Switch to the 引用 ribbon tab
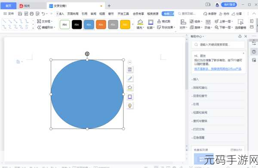258x168 pixels. (85, 14)
